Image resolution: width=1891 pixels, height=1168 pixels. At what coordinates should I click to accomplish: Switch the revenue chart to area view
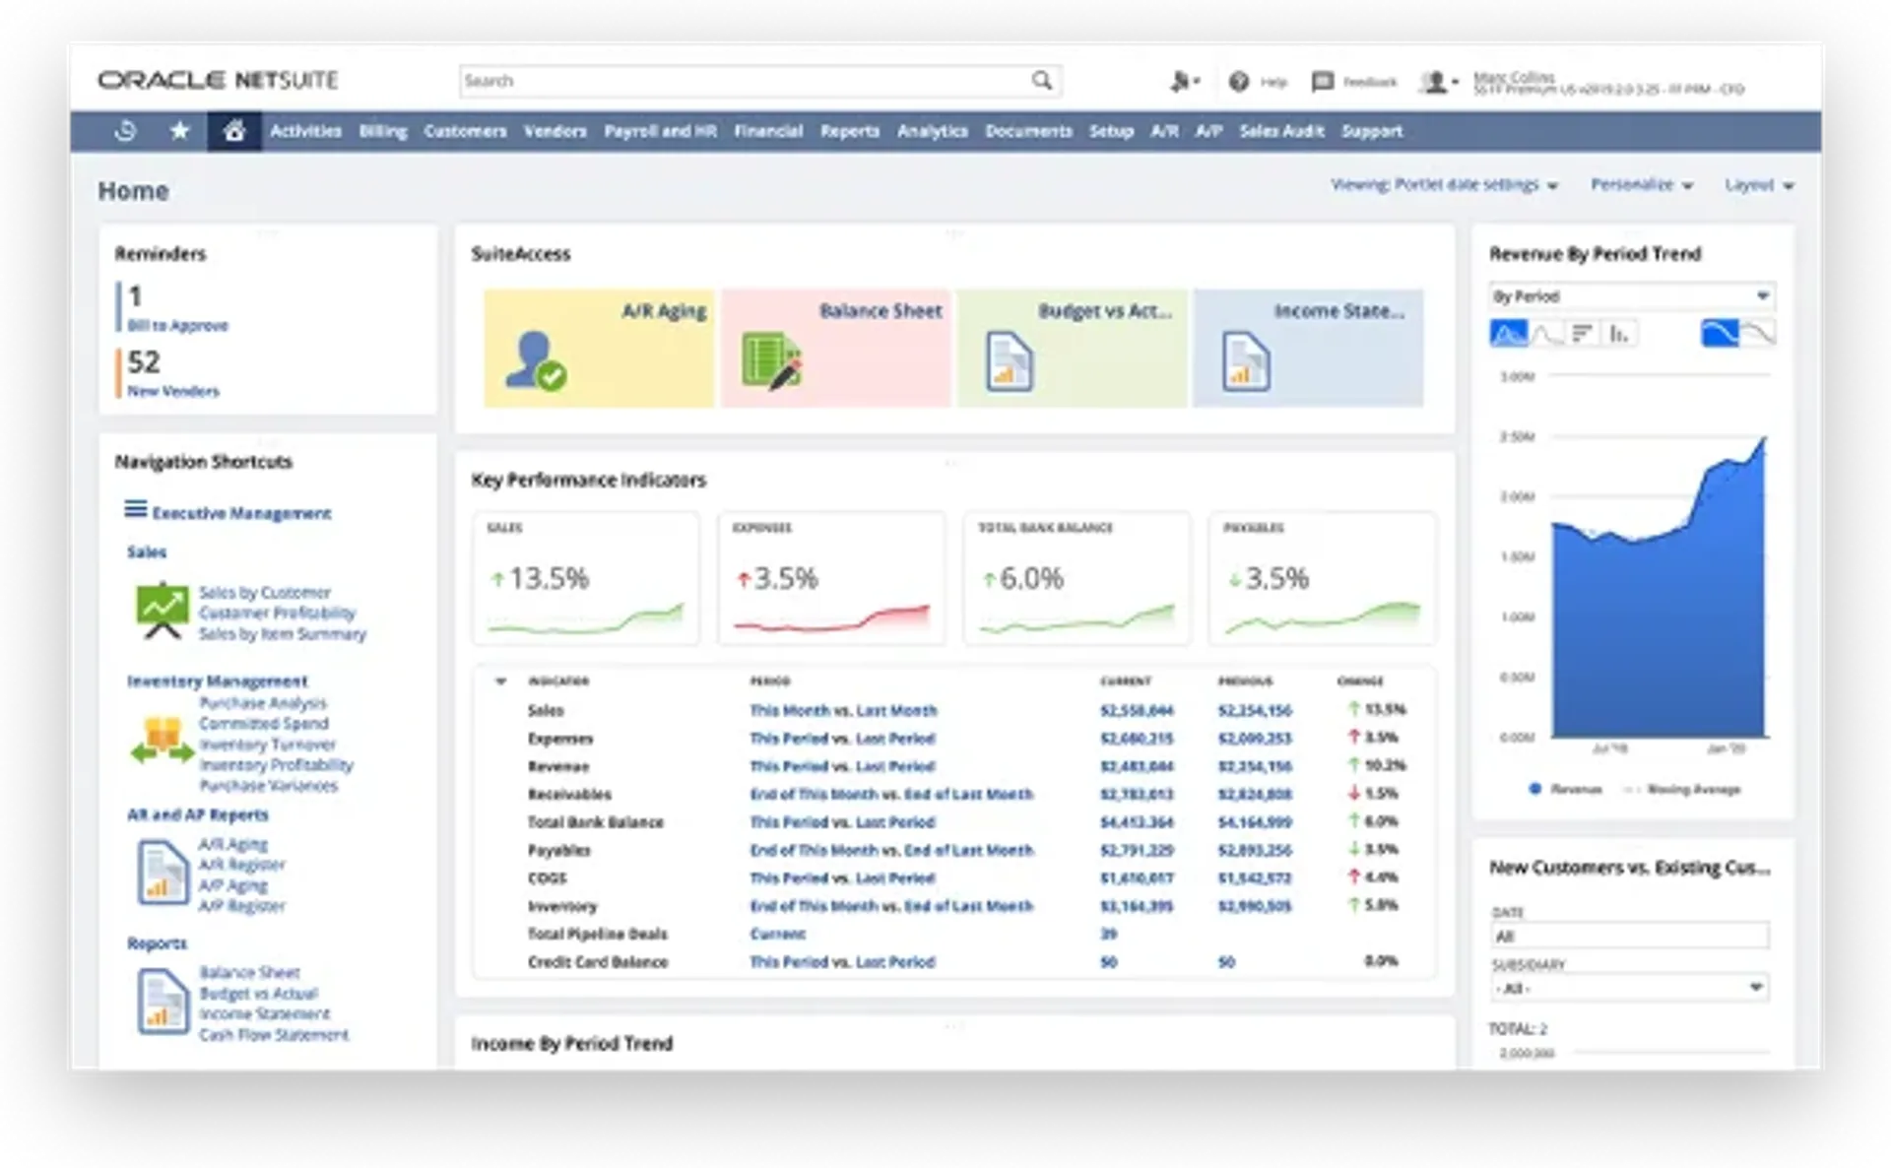pyautogui.click(x=1508, y=334)
